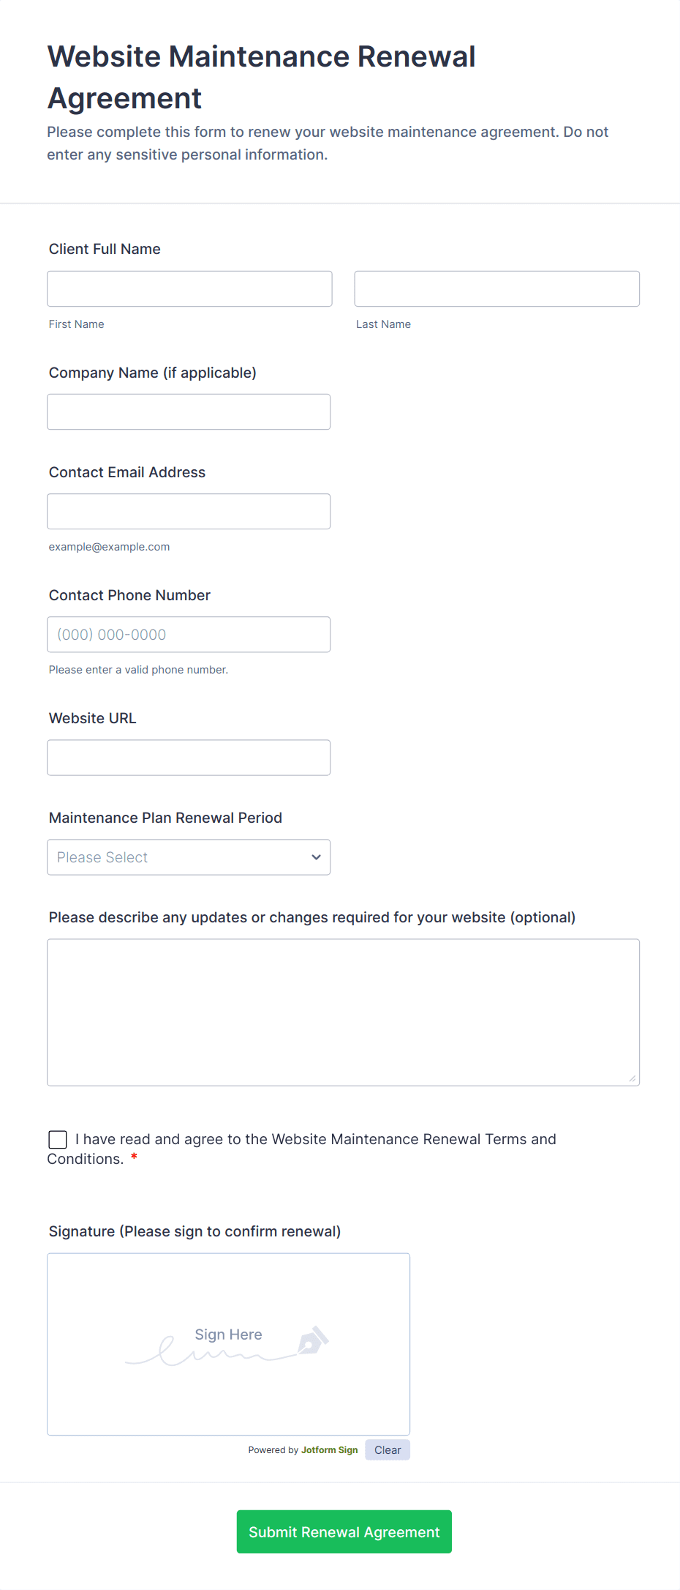Click the dropdown chevron for Renewal Period
Viewport: 680px width, 1590px height.
tap(316, 857)
